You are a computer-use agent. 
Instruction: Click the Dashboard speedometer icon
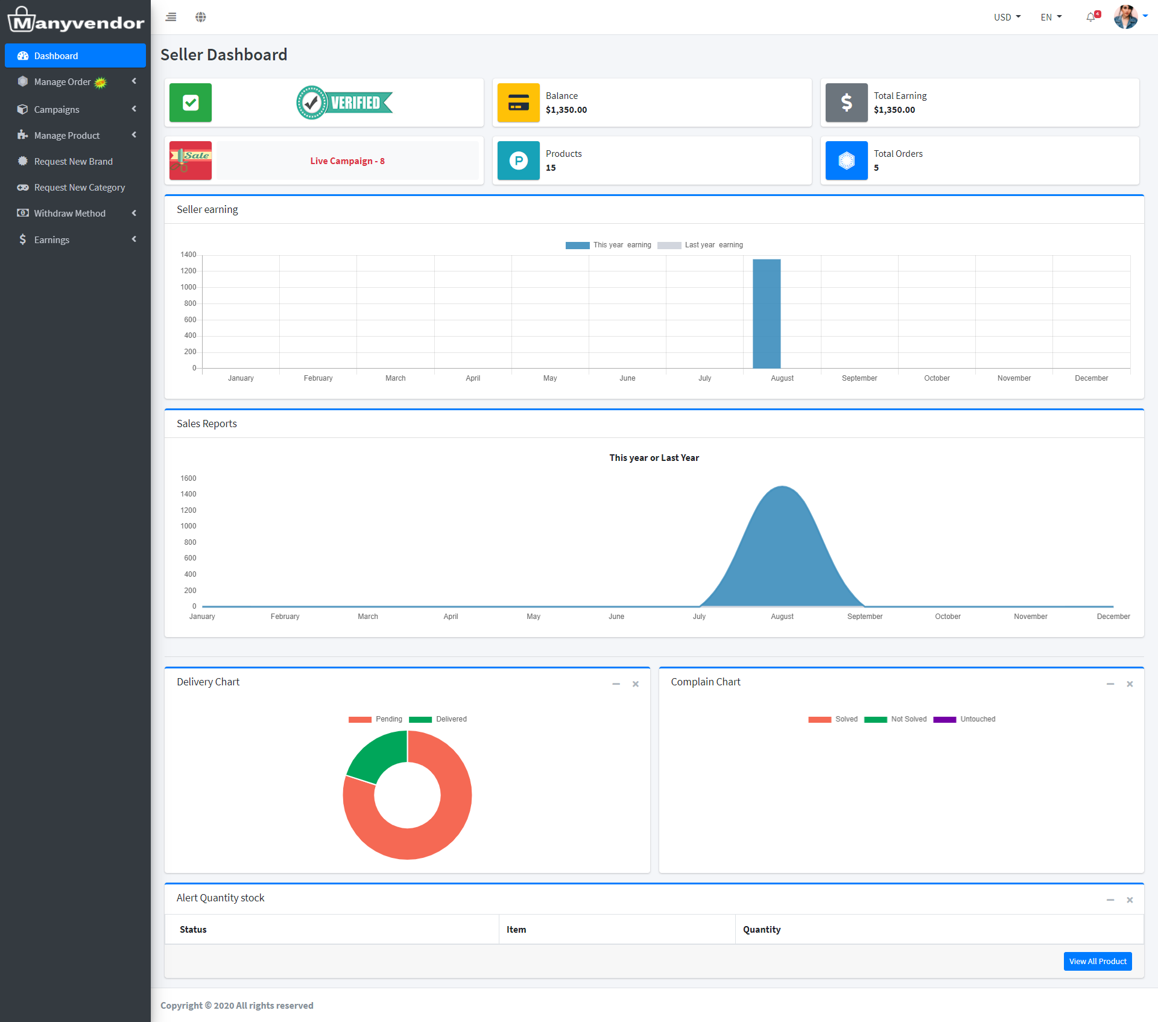tap(23, 56)
